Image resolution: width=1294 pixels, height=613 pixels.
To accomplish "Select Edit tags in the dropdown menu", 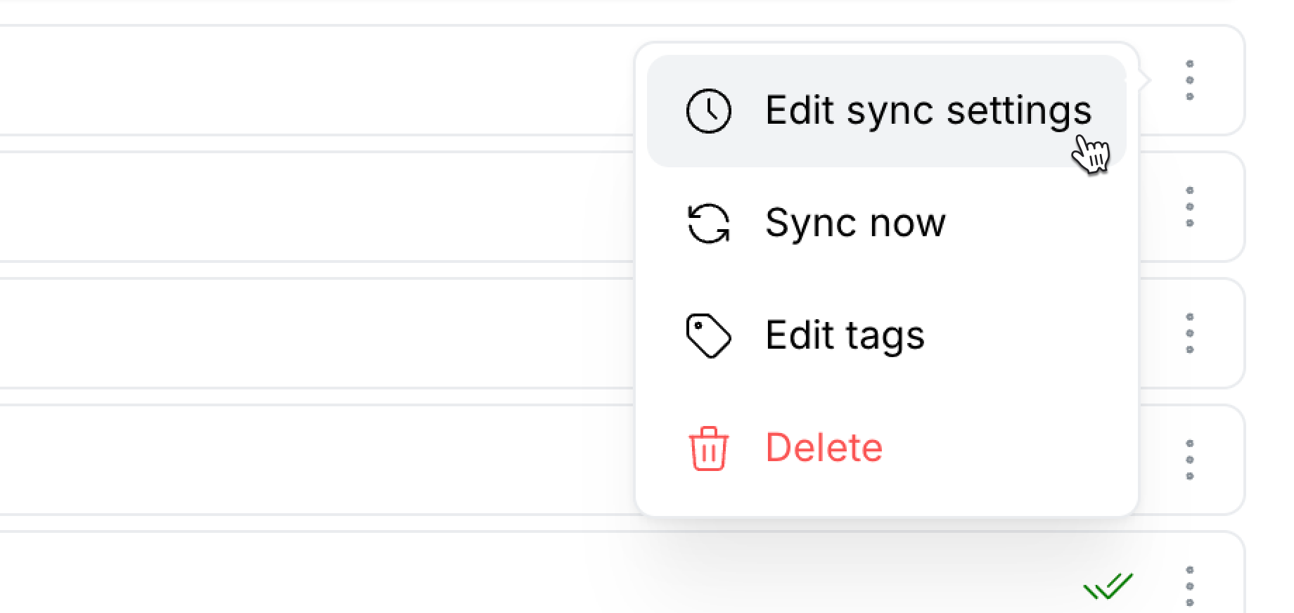I will pyautogui.click(x=844, y=336).
